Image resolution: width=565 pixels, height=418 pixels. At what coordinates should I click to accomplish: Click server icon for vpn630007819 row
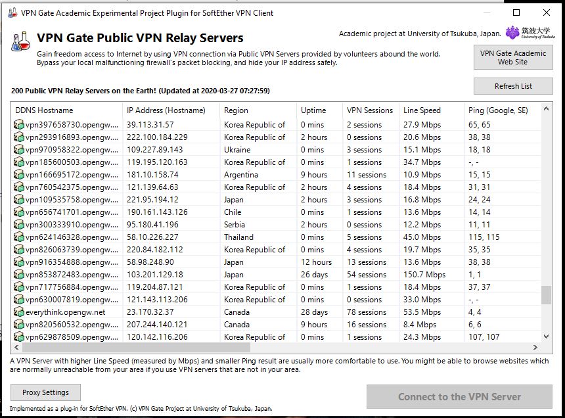coord(19,300)
